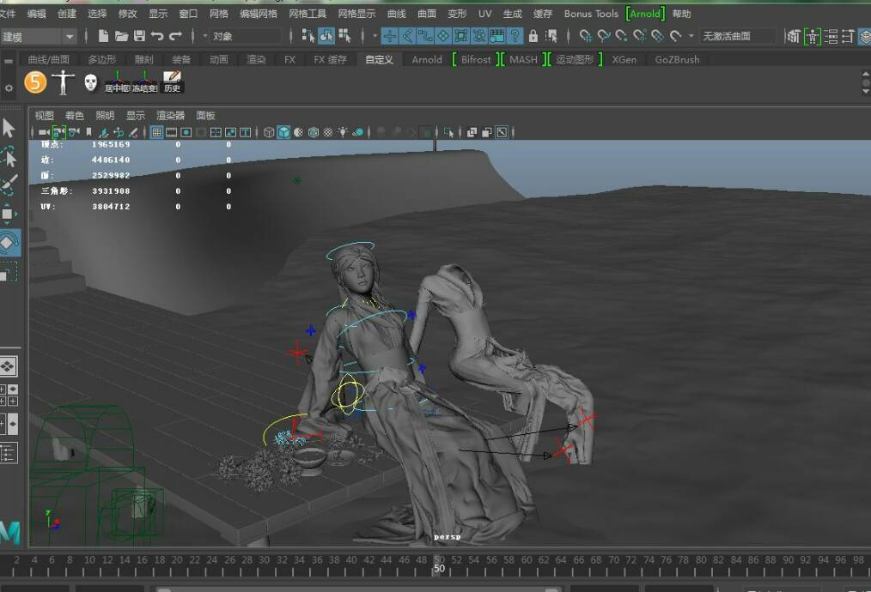Open scene using the folder icon
The height and width of the screenshot is (592, 871).
[x=121, y=36]
